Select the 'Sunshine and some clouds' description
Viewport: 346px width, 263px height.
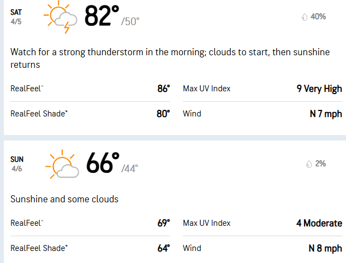pos(64,199)
